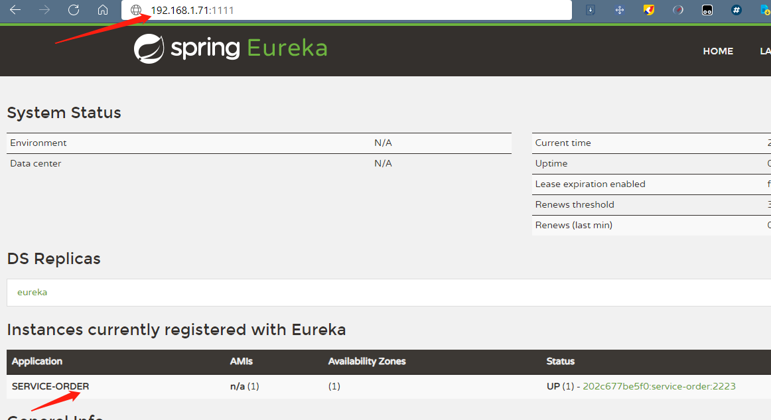Screen dimensions: 771x420
Task: Click the Instances currently registered with Eureka heading
Action: pos(176,330)
